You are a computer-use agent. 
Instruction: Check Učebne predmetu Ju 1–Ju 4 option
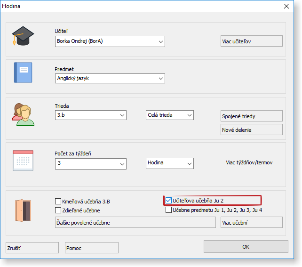tap(169, 210)
